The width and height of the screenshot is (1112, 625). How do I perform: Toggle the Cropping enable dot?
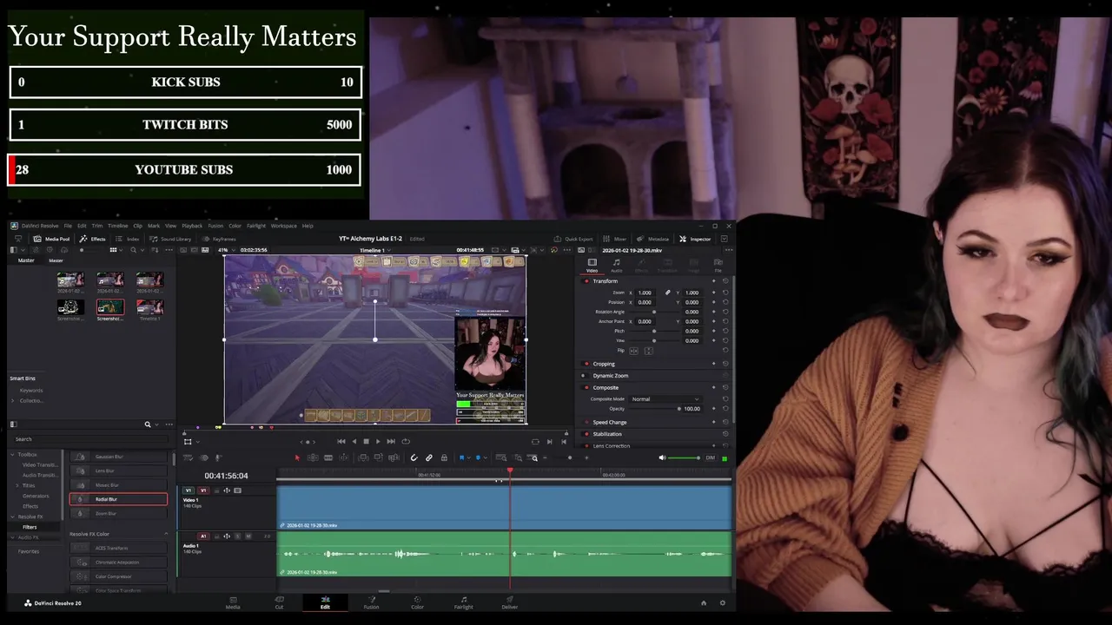pos(586,364)
